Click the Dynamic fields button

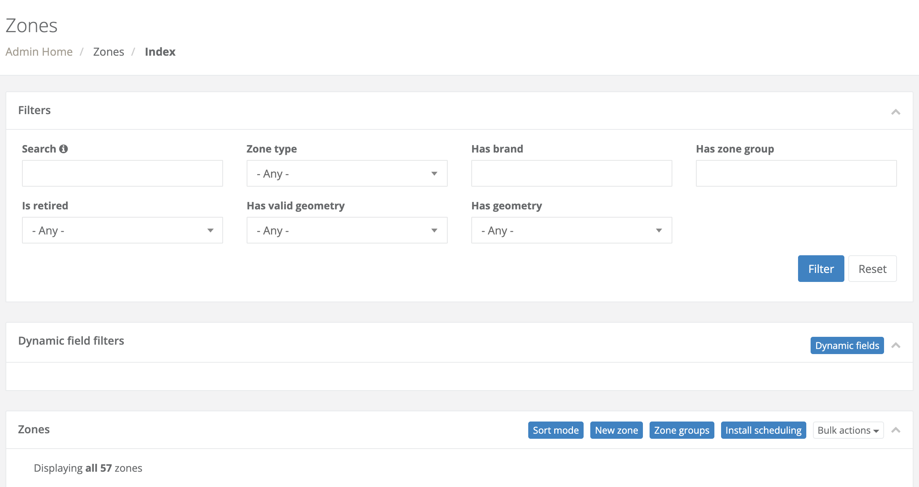pyautogui.click(x=847, y=345)
